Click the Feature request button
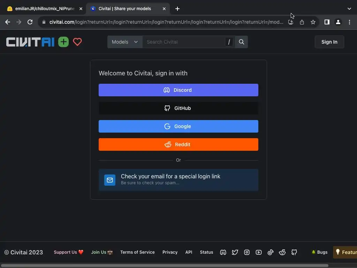Image resolution: width=357 pixels, height=268 pixels. pos(345,252)
